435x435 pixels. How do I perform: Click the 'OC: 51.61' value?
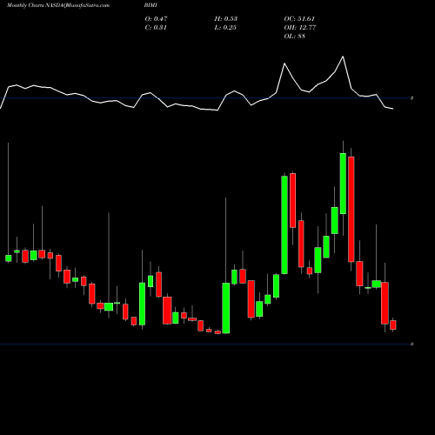click(299, 19)
